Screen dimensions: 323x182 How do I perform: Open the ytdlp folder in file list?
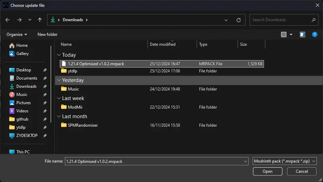click(73, 71)
